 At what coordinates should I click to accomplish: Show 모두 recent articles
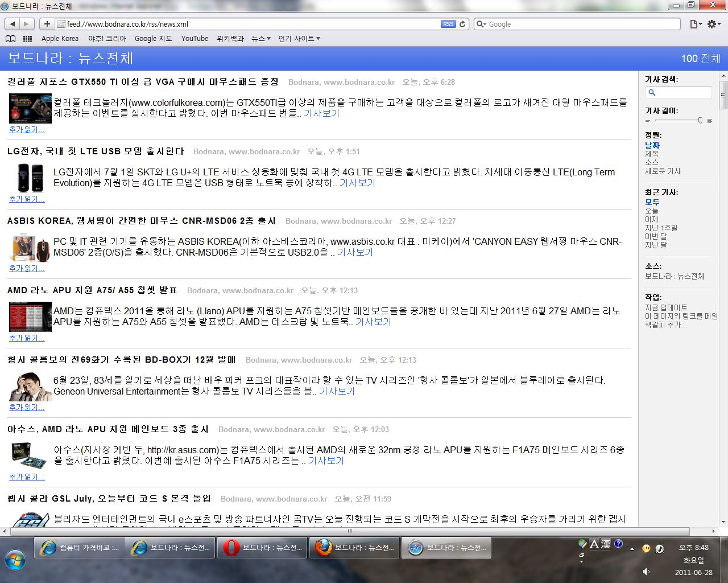[x=652, y=202]
